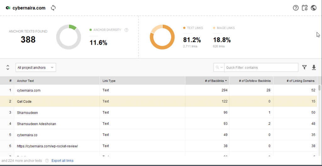Open the calendar scheduler icon
Viewport: 322px width, 166px height.
pos(304,8)
